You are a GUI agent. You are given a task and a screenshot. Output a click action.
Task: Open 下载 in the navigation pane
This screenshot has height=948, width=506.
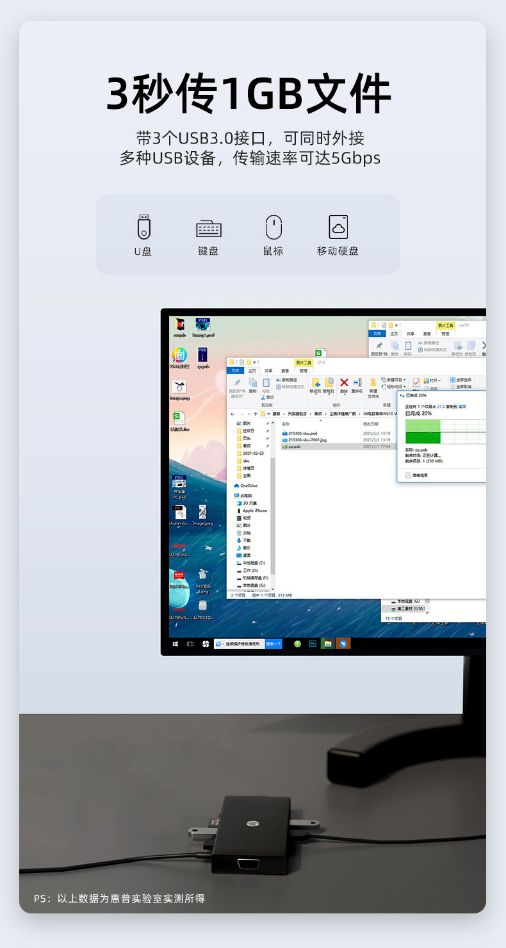point(243,541)
